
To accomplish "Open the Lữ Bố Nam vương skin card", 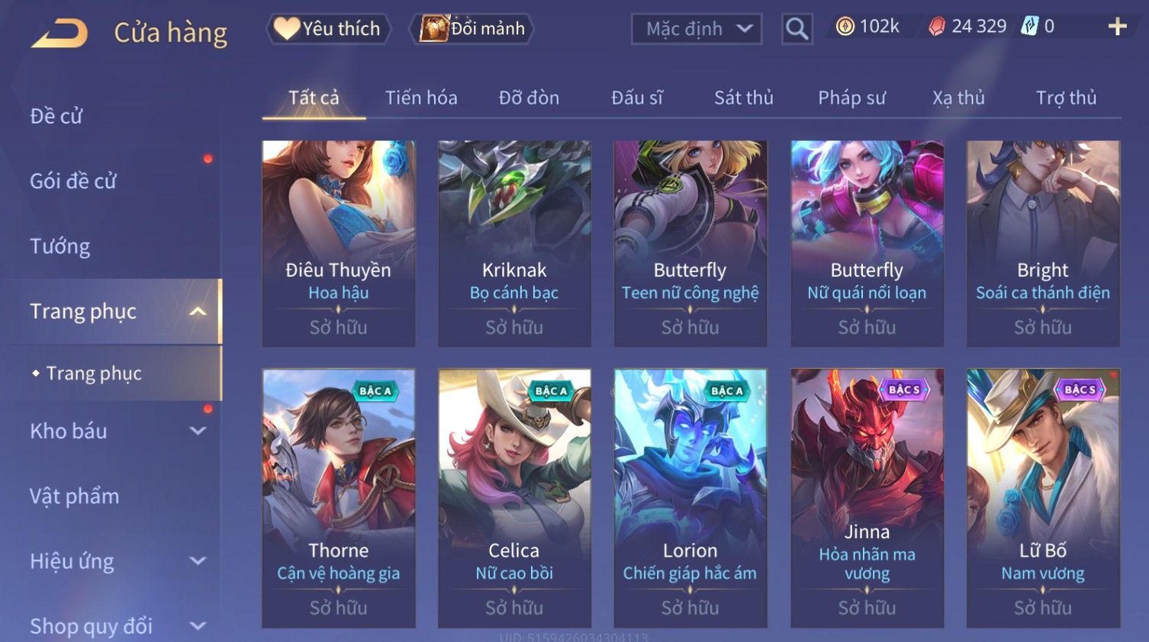I will 1043,499.
